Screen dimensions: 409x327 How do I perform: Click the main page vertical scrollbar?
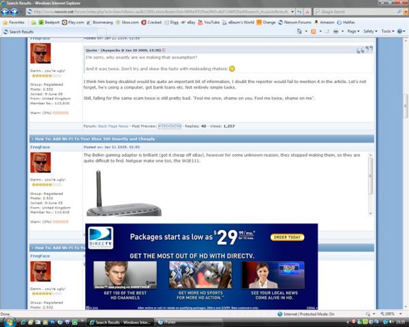click(x=406, y=106)
